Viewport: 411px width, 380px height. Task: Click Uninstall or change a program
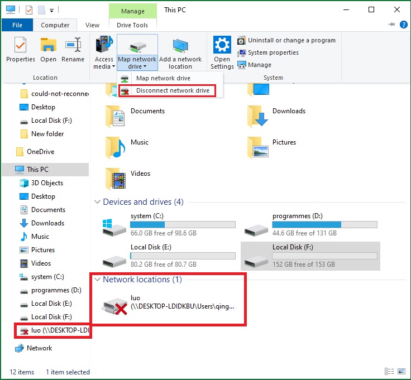286,40
